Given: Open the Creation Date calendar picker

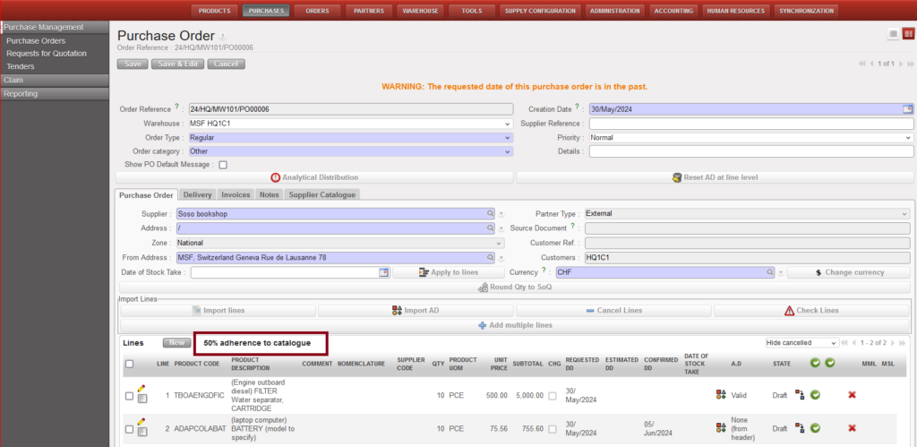Looking at the screenshot, I should pos(907,109).
